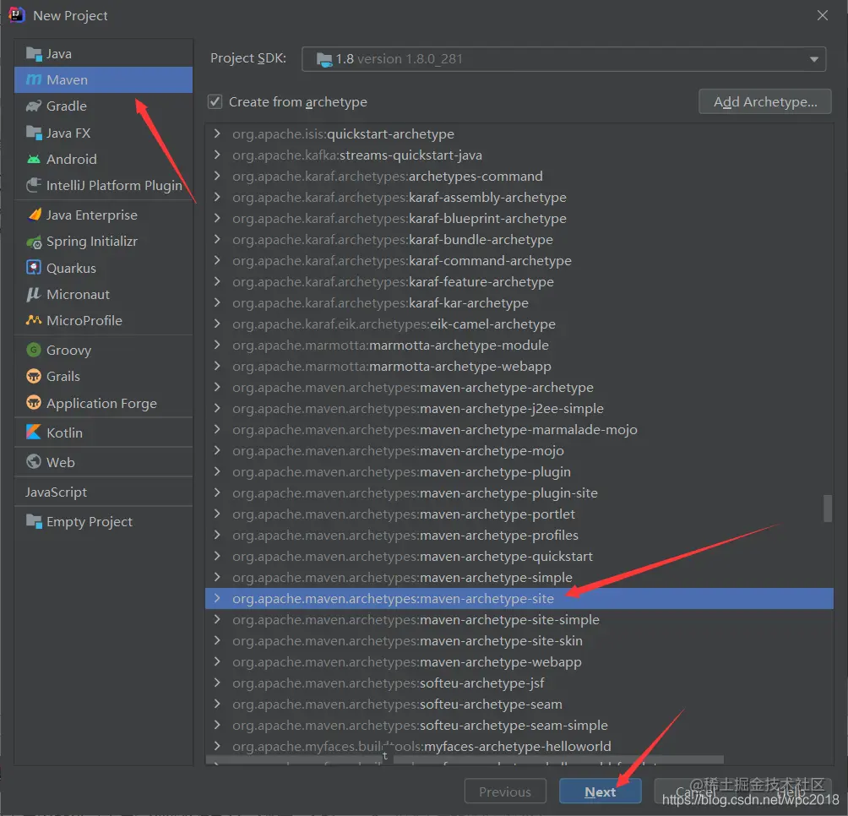Screen dimensions: 848x816
Task: Select maven-archetype-site-simple row
Action: click(x=519, y=619)
